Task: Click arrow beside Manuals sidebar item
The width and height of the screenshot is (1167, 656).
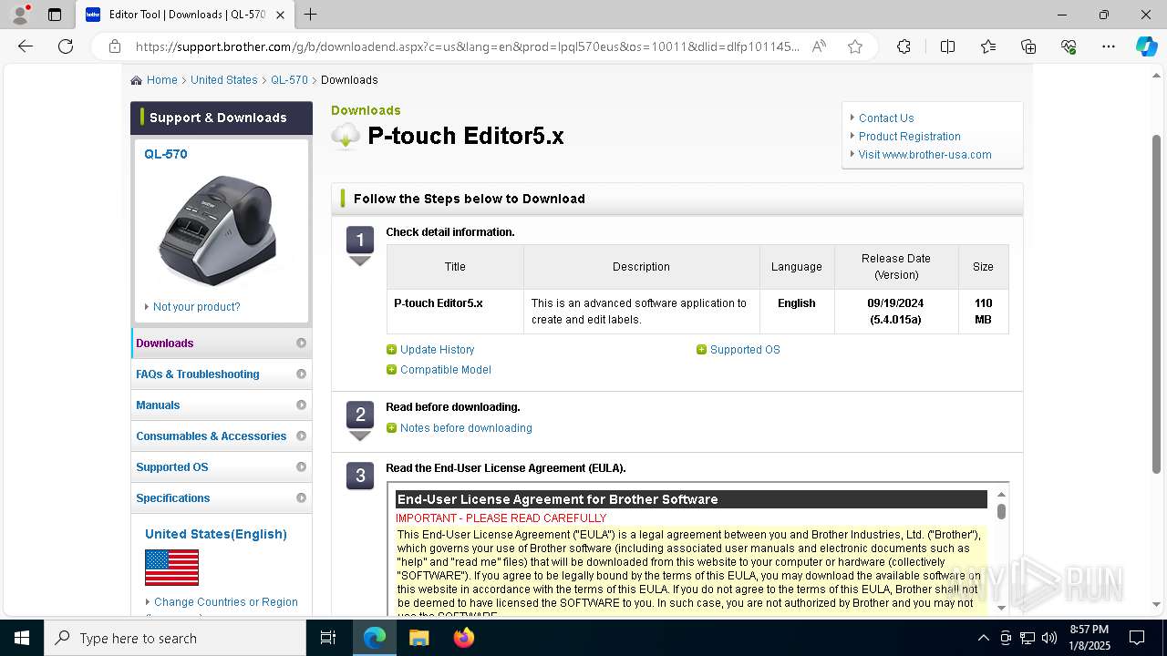Action: (x=301, y=405)
